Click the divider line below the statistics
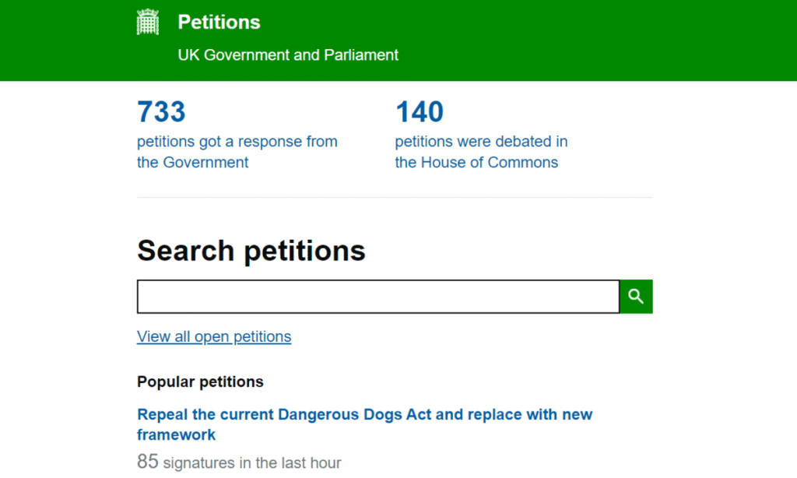The height and width of the screenshot is (478, 797). click(395, 198)
